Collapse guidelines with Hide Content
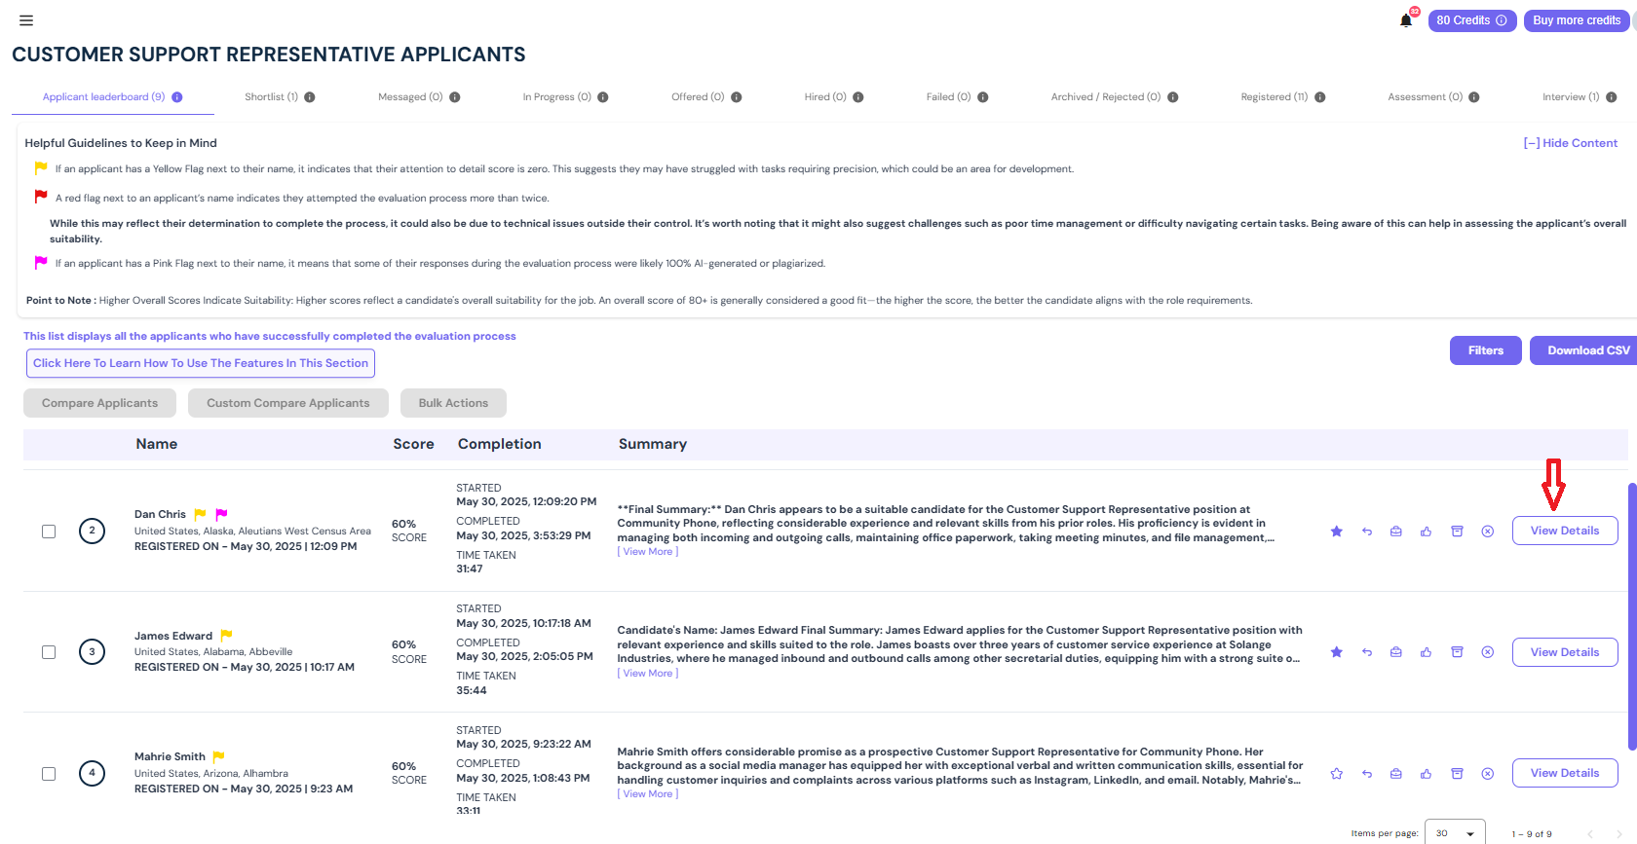The image size is (1637, 844). coord(1571,143)
